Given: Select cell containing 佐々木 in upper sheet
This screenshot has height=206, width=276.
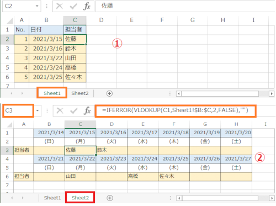Looking at the screenshot, I should click(75, 77).
